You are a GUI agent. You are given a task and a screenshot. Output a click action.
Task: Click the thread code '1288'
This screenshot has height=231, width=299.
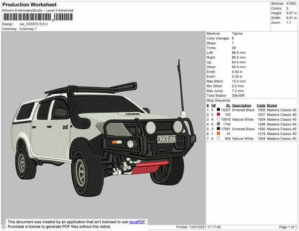click(x=261, y=124)
